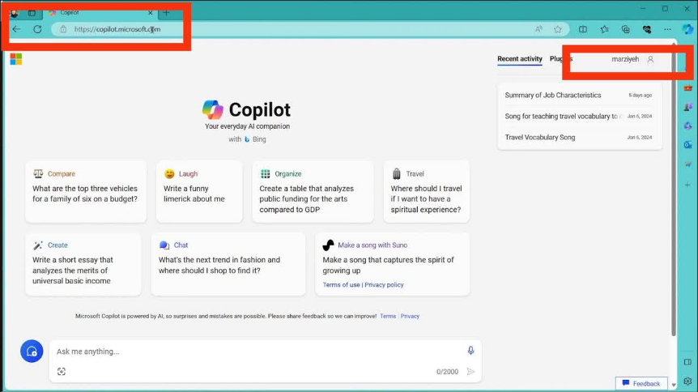Screen dimensions: 698x392
Task: Open the marziyeh account profile icon
Action: pos(650,59)
